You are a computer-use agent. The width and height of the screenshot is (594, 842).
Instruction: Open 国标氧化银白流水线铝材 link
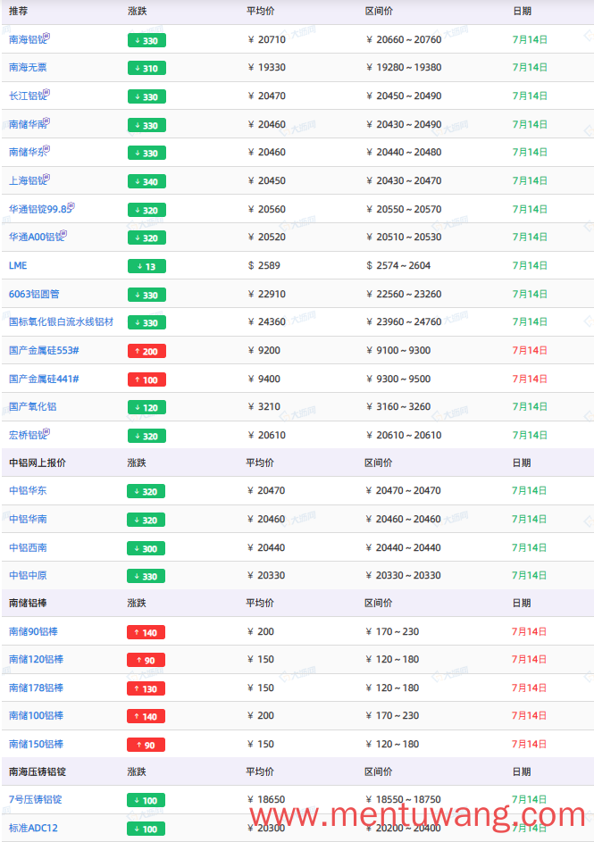[62, 322]
